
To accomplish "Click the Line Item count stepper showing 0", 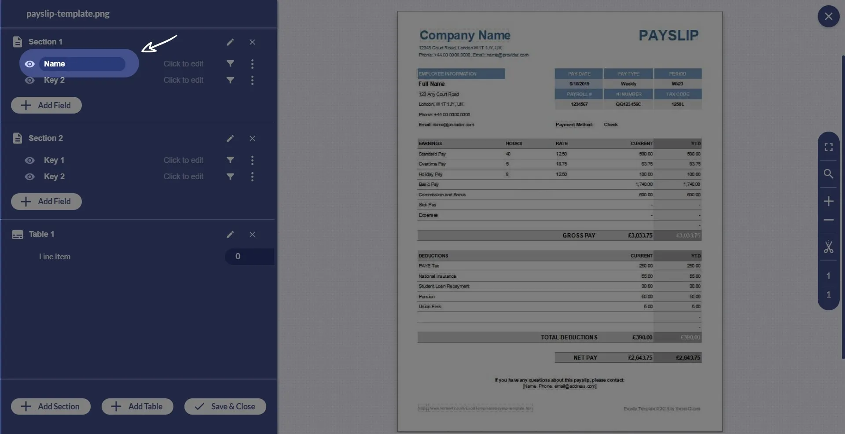I will 238,257.
